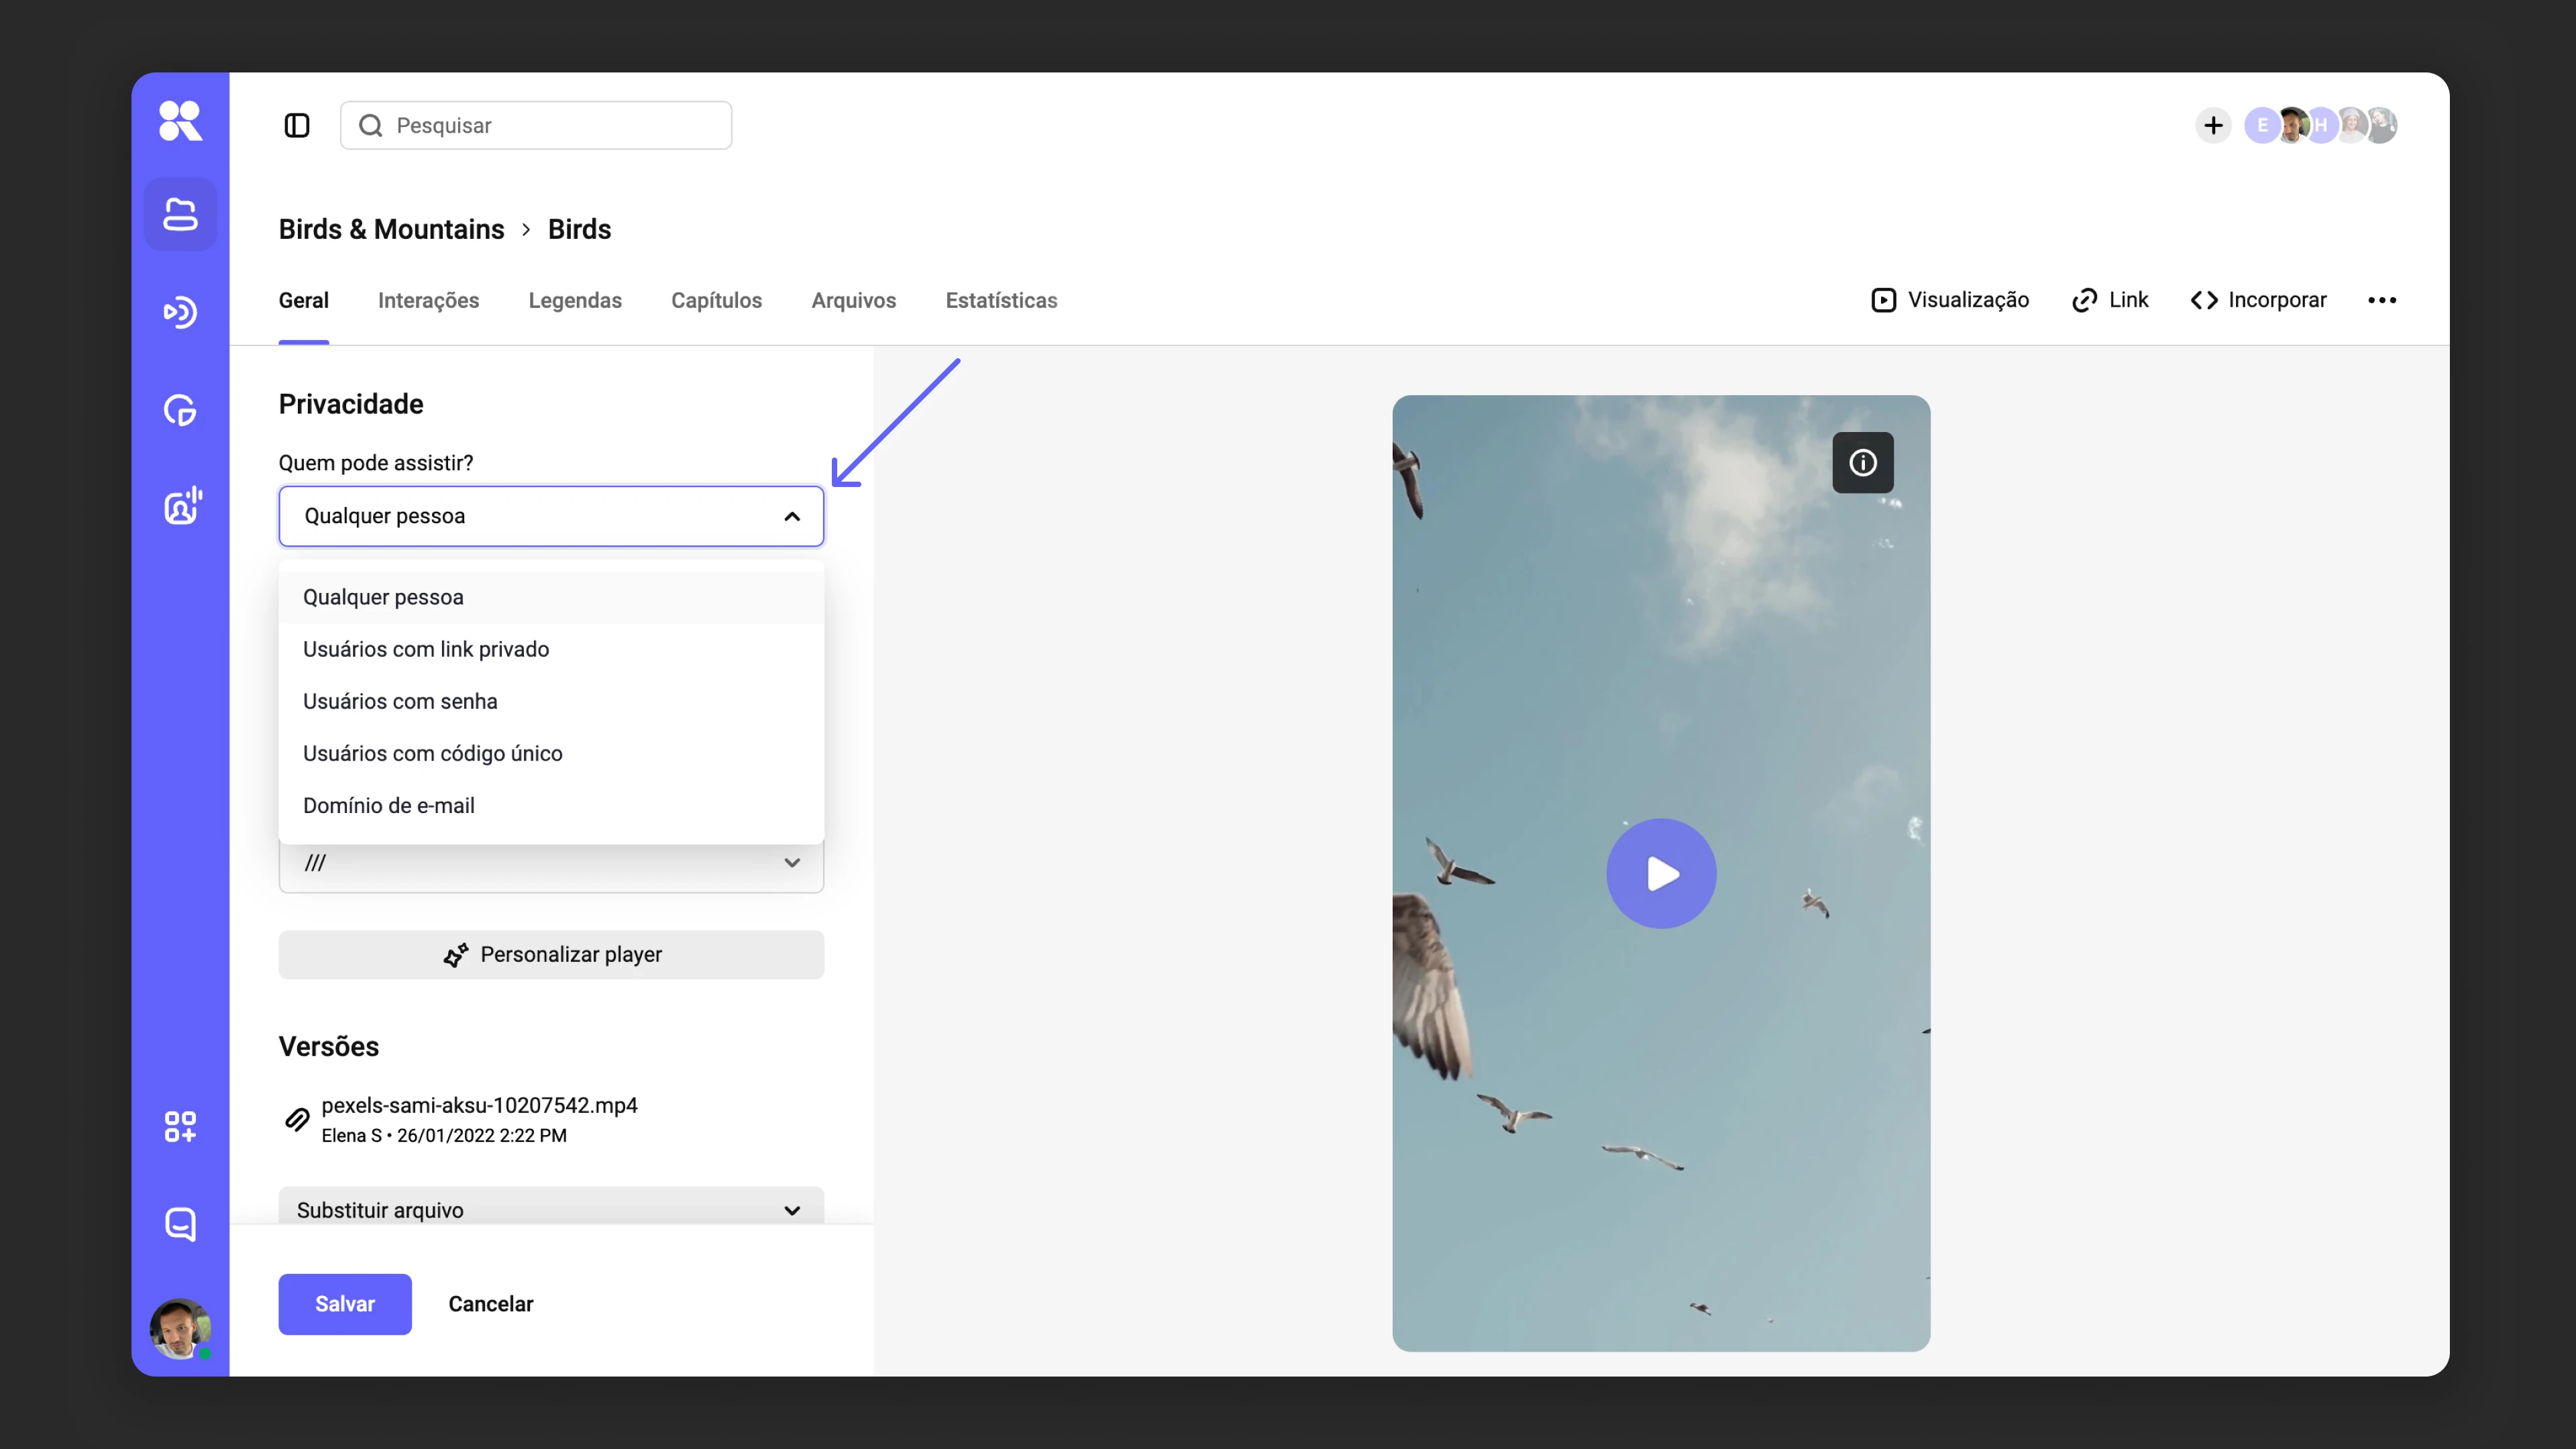Open the AI avatar sidebar icon

(182, 506)
